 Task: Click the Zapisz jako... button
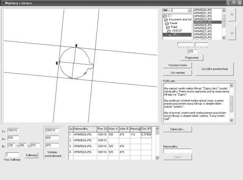pos(178,129)
